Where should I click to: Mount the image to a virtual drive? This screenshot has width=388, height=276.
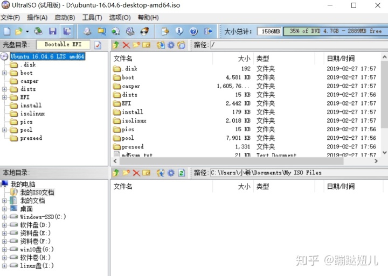130,31
